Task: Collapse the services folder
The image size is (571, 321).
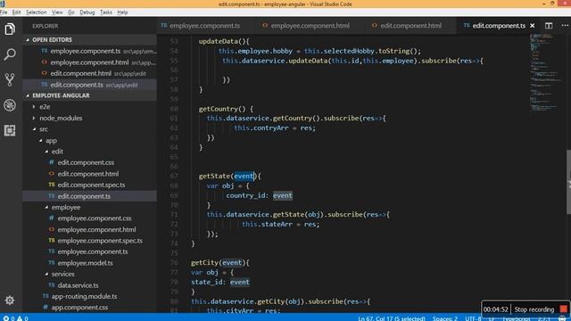Action: click(46, 274)
